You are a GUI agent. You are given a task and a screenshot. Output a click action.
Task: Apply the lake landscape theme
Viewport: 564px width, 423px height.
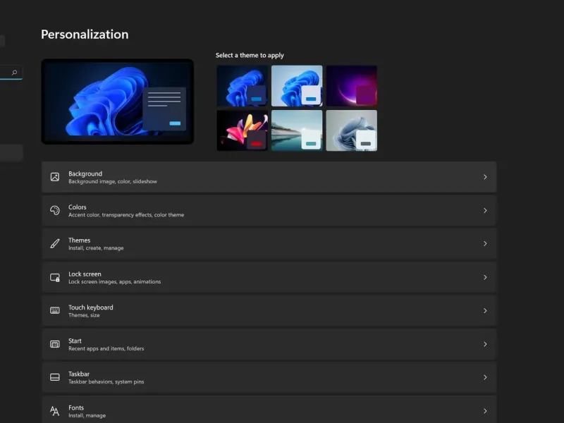click(x=297, y=130)
